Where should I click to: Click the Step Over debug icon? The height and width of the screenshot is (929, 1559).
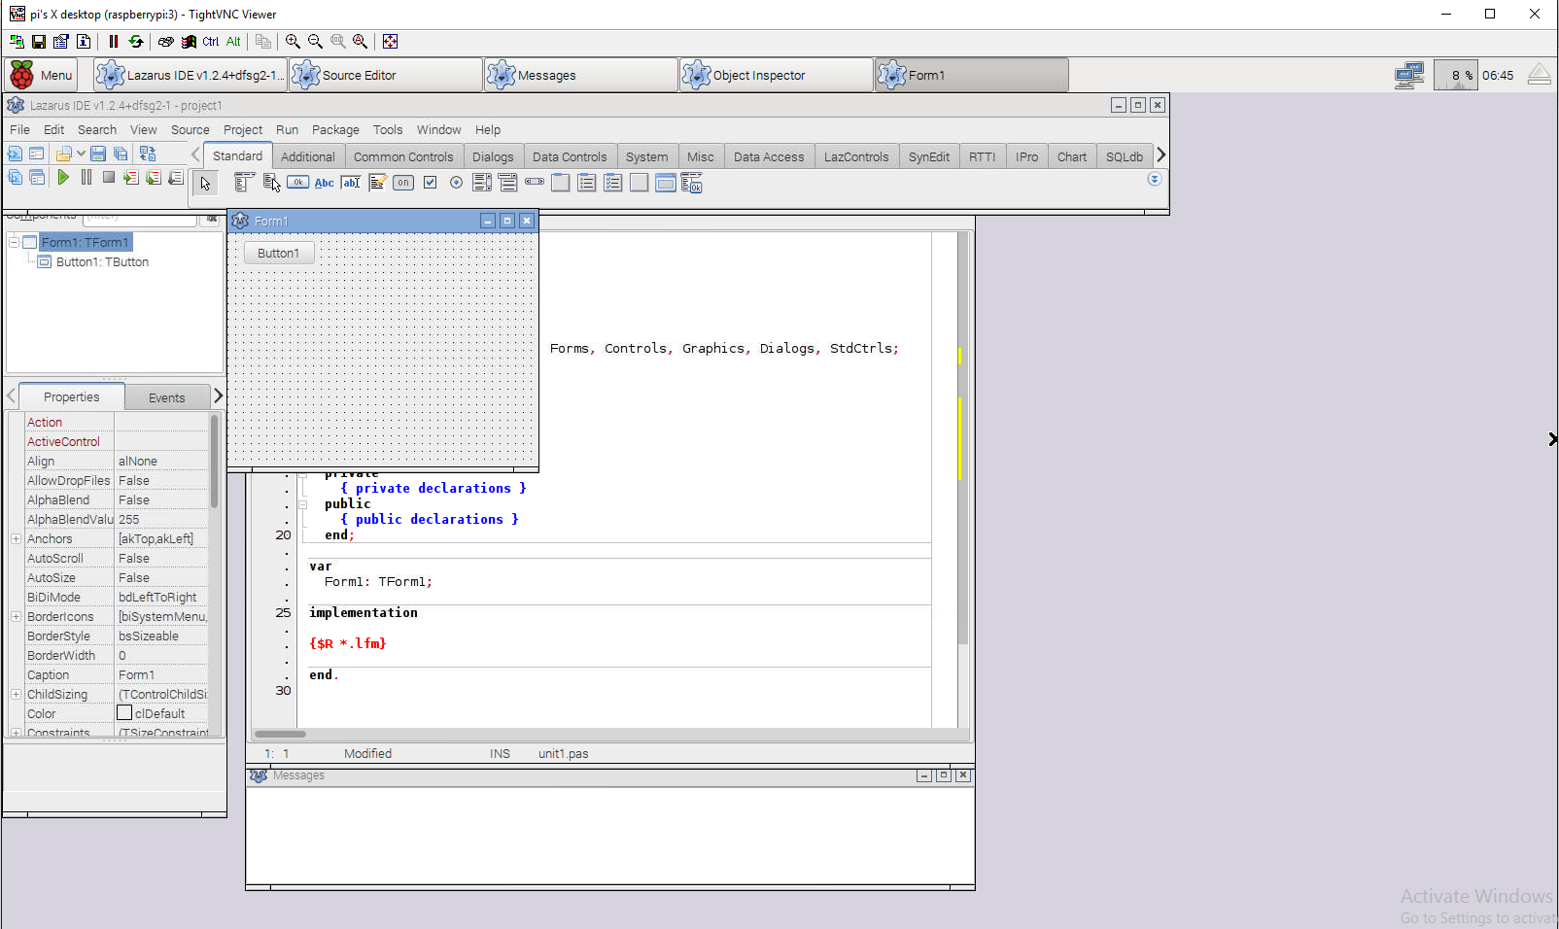pos(154,177)
